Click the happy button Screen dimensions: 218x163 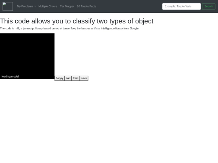coord(59,78)
